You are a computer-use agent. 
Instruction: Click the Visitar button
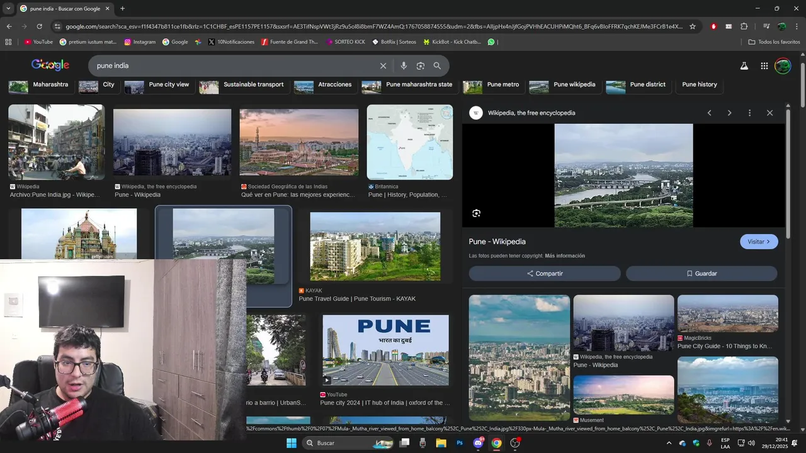pos(759,242)
